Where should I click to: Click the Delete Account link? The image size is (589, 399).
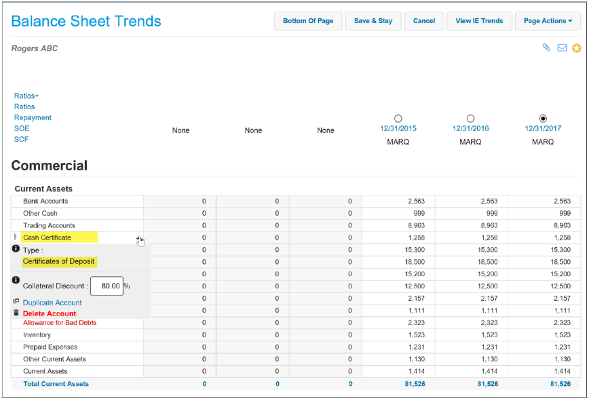[x=50, y=313]
